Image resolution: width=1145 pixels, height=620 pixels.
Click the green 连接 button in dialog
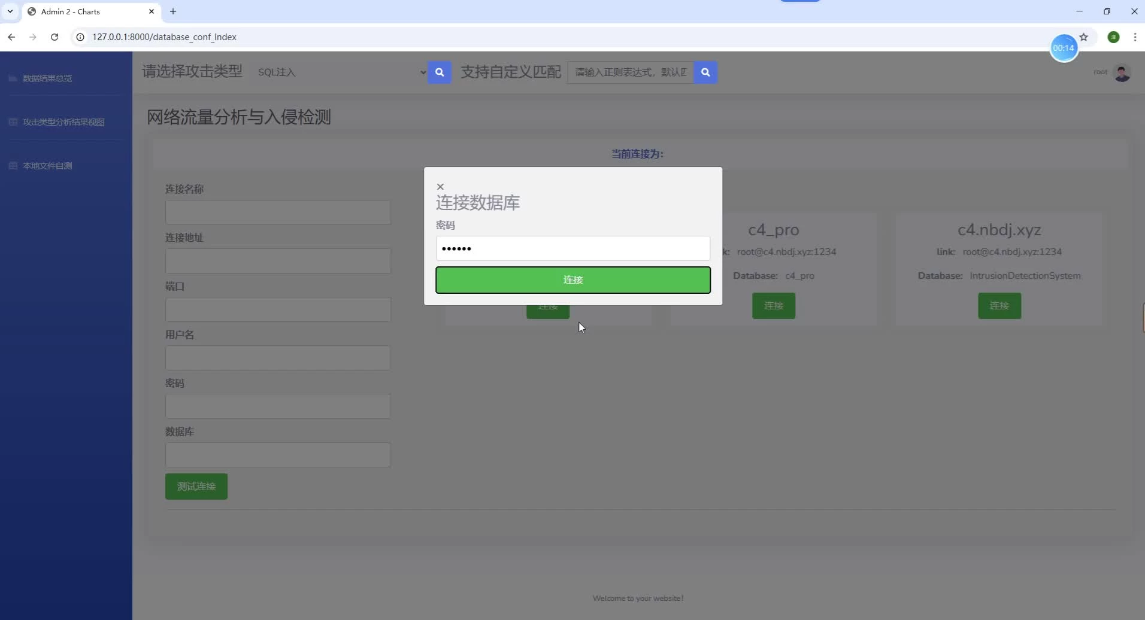coord(572,280)
